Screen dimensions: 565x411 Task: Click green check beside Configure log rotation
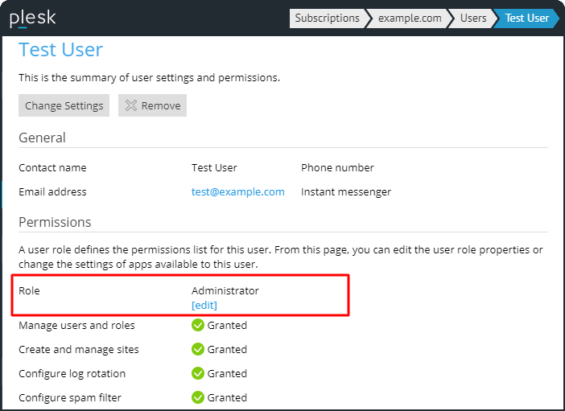(198, 373)
